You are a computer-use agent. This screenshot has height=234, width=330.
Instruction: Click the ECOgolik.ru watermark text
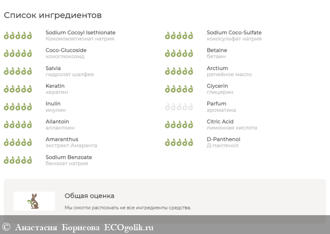point(129,228)
